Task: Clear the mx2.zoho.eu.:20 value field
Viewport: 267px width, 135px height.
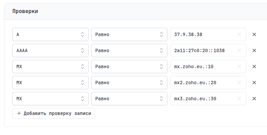Action: (239, 83)
